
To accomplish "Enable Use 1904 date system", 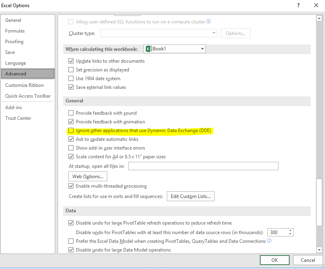I will point(71,79).
